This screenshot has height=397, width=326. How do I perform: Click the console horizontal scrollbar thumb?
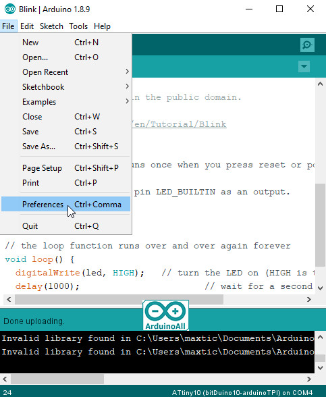coord(57,379)
